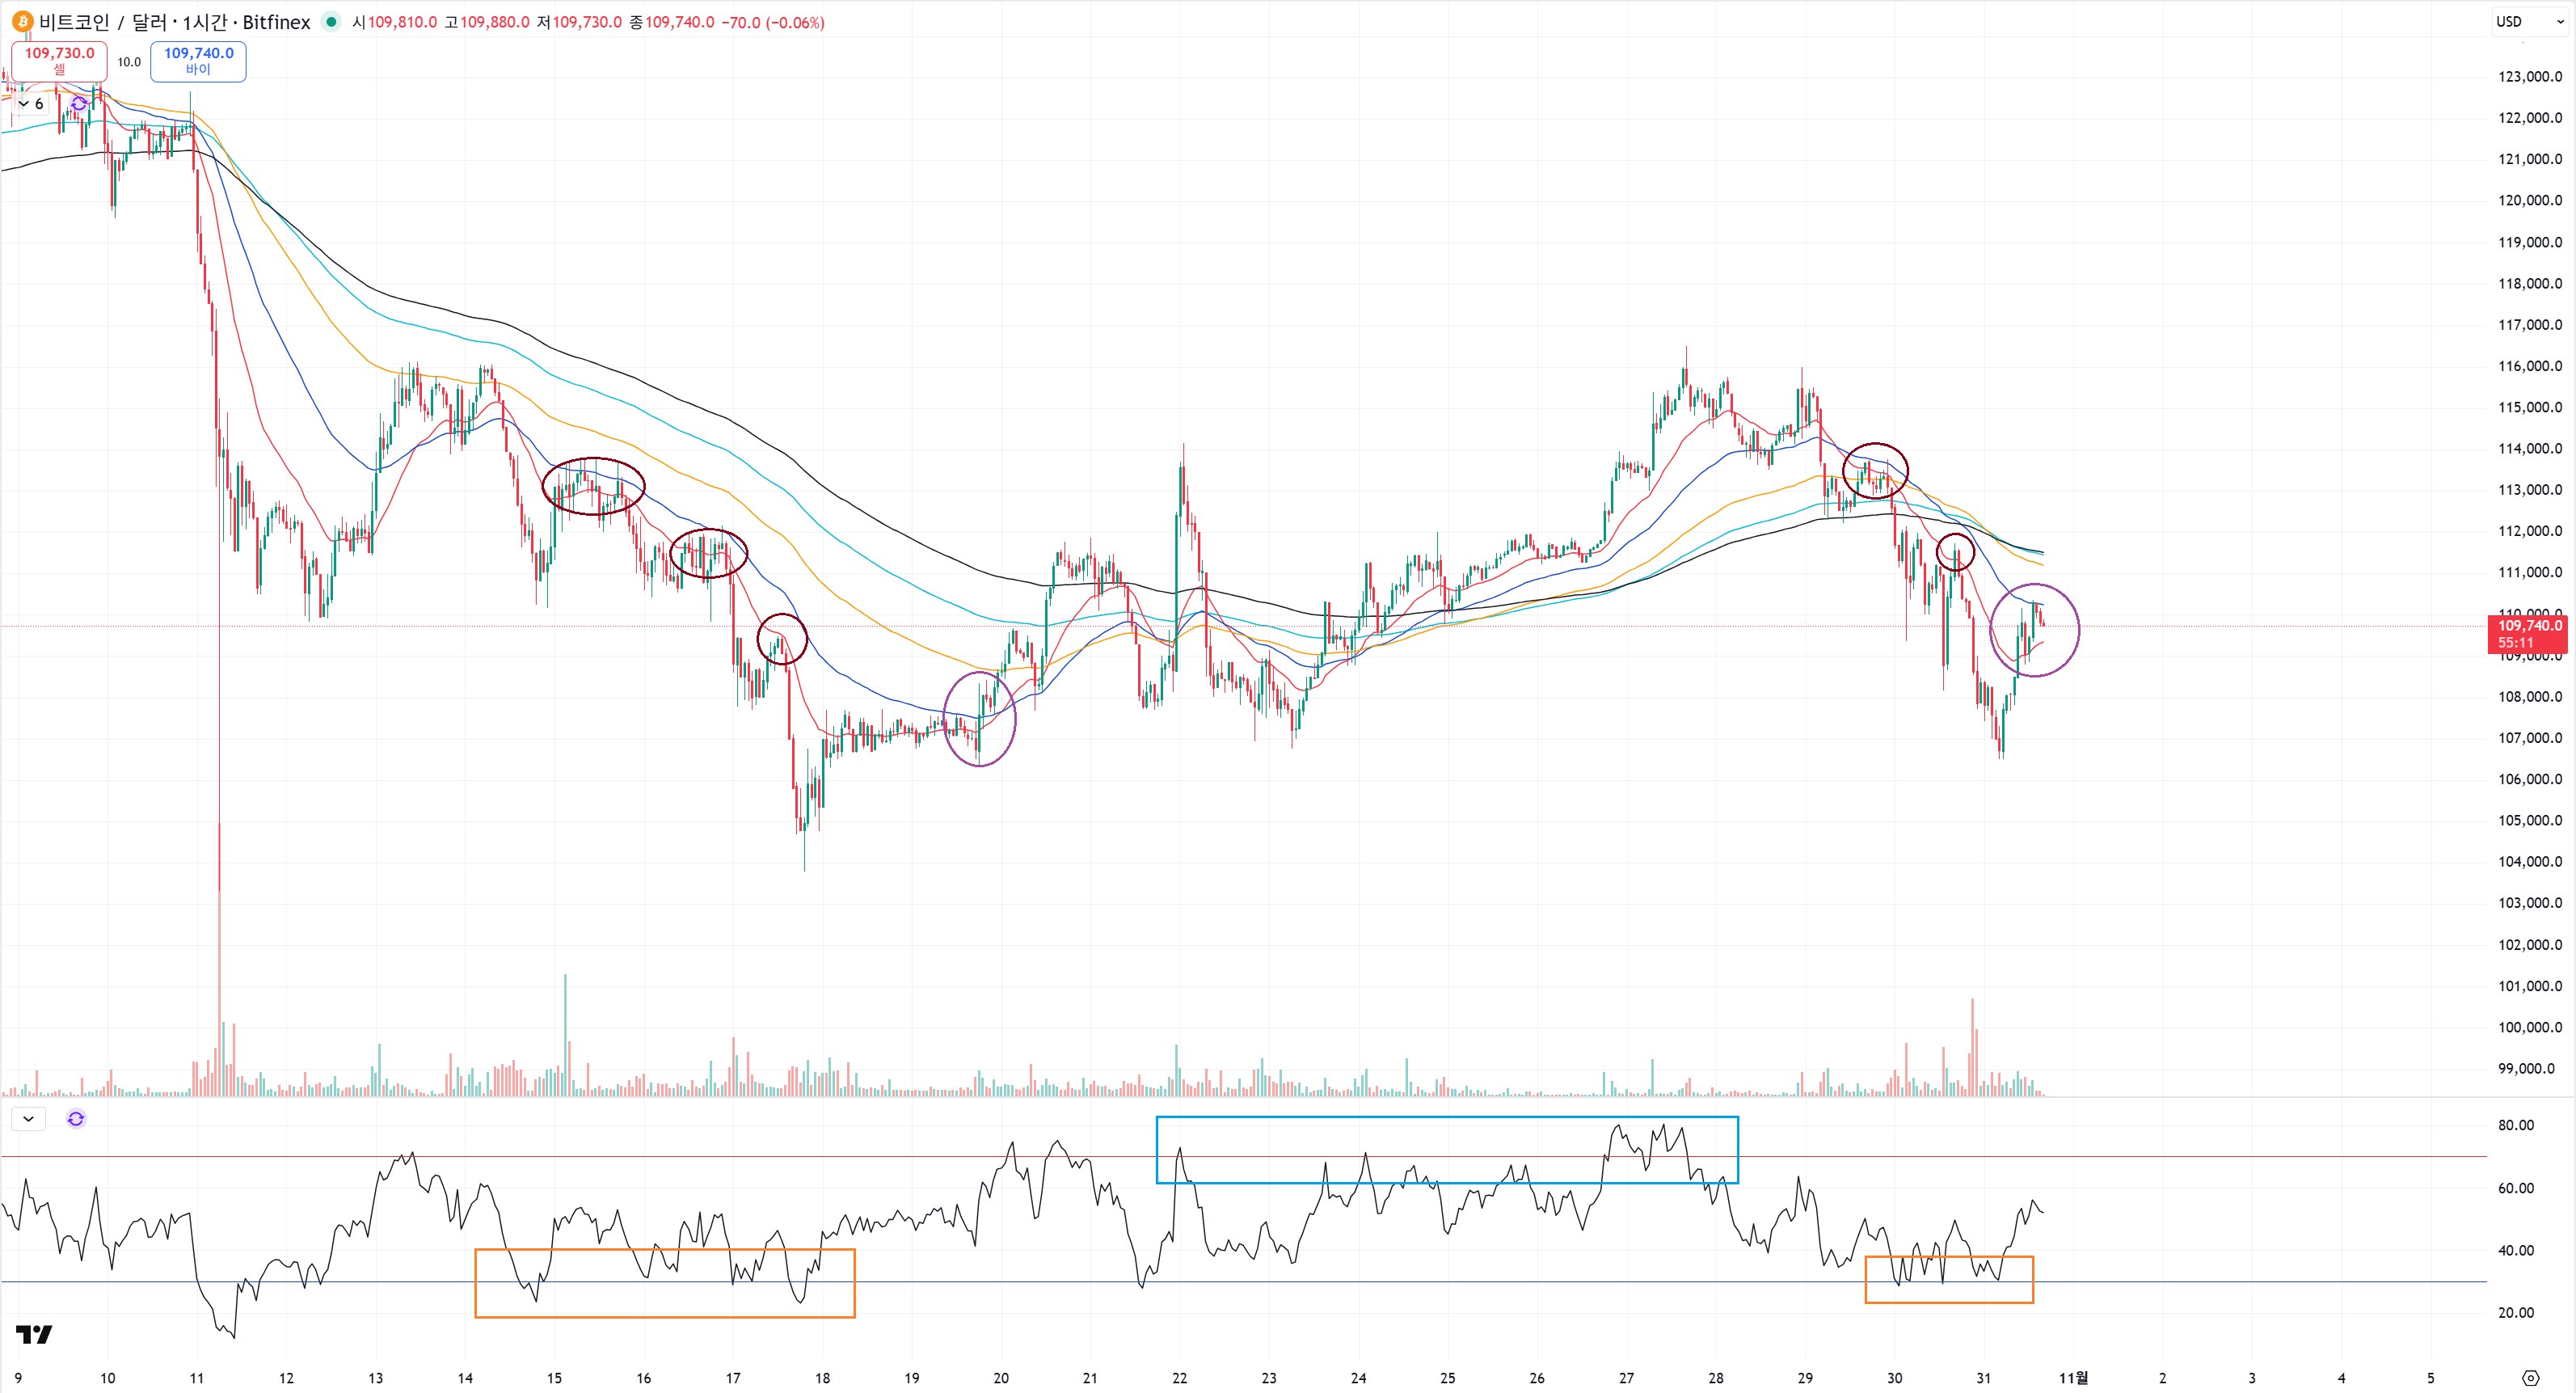Image resolution: width=2576 pixels, height=1393 pixels.
Task: Open chart settings gear at bottom right
Action: pyautogui.click(x=2530, y=1377)
